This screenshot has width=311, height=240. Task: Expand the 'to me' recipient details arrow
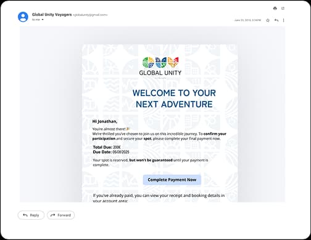(x=43, y=20)
